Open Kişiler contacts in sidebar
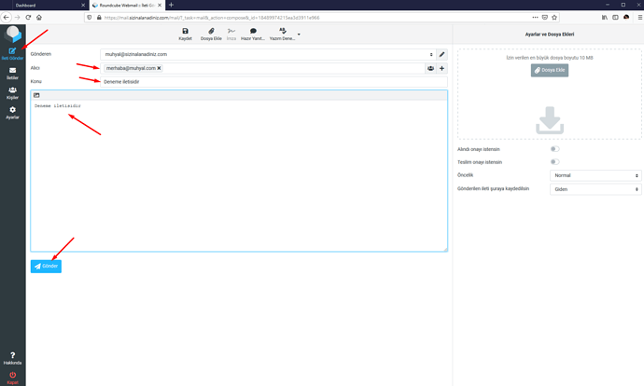644x386 pixels. pyautogui.click(x=12, y=92)
